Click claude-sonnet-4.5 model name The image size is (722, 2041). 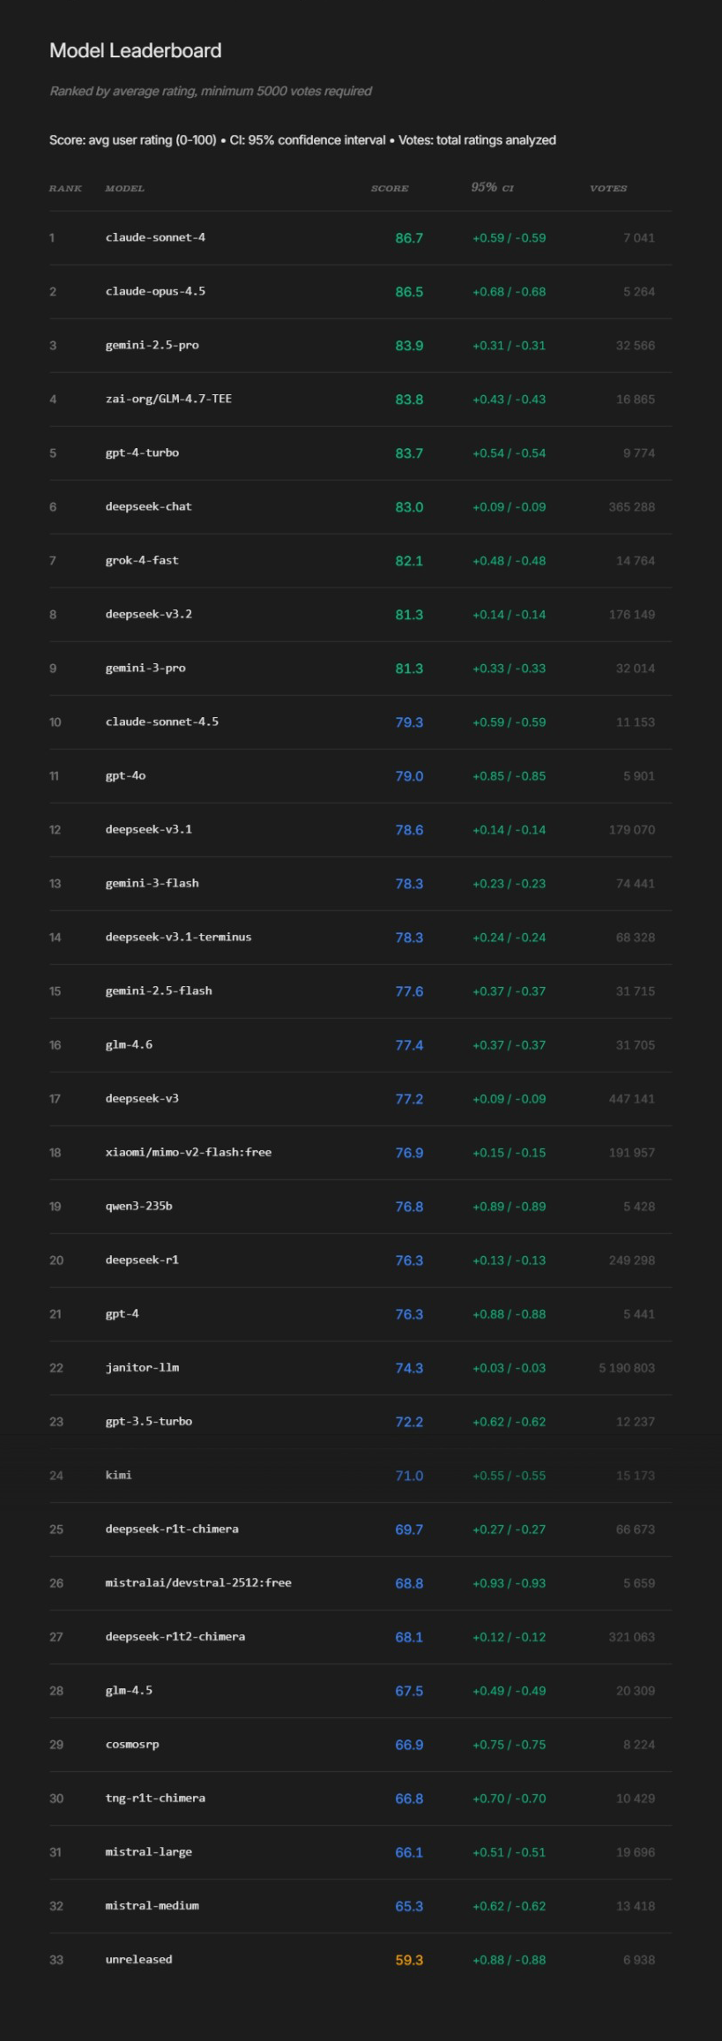pos(162,721)
